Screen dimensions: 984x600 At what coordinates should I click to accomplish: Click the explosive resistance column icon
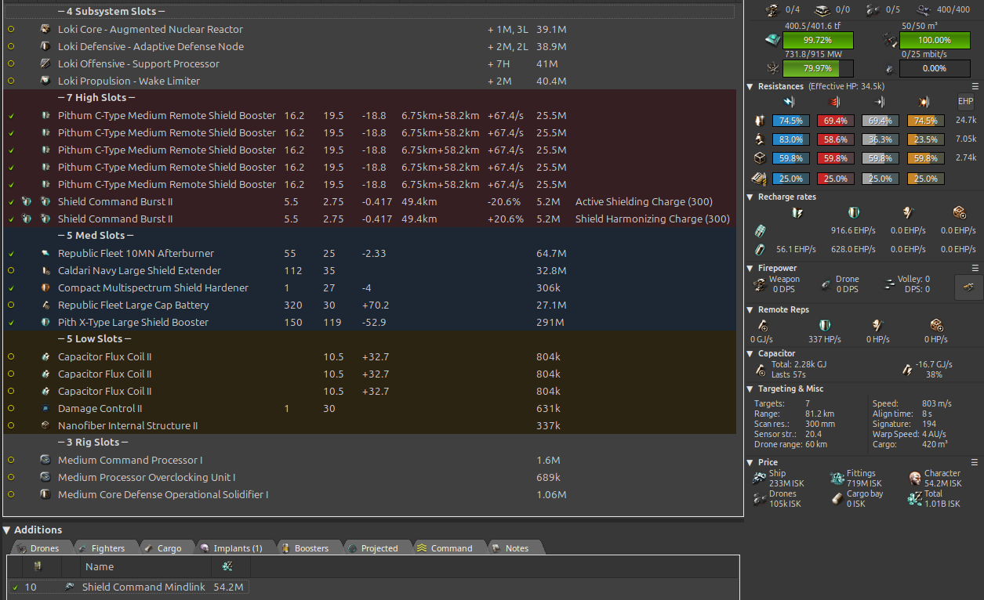(x=924, y=102)
